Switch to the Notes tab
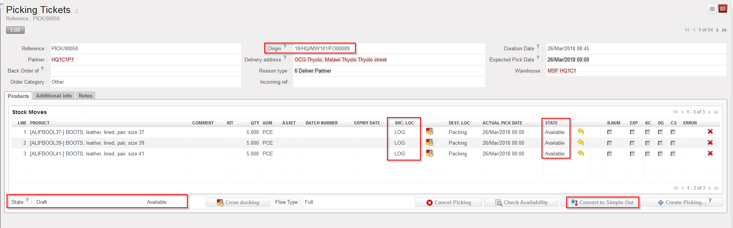Viewport: 733px width, 228px height. tap(85, 96)
